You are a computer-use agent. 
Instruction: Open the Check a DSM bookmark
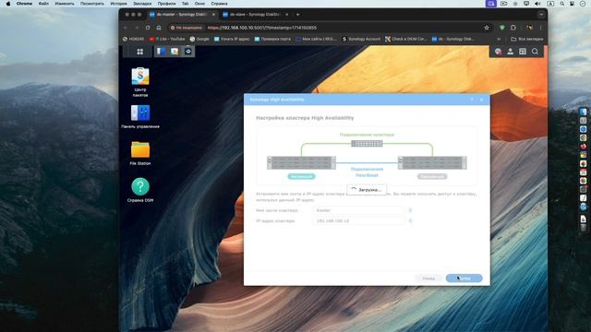pos(405,39)
